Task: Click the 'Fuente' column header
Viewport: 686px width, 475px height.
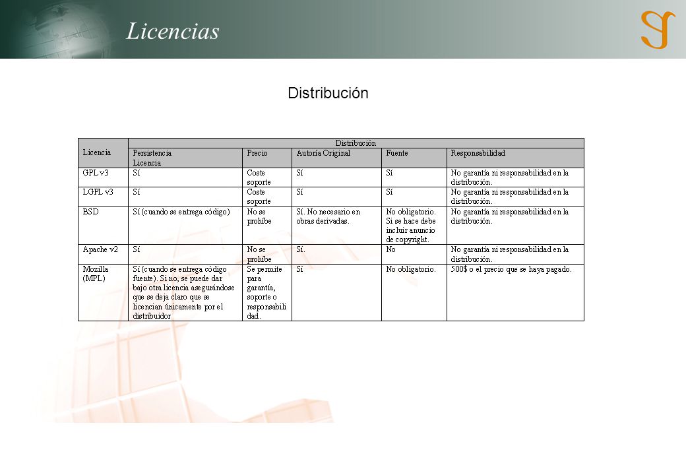Action: coord(414,158)
